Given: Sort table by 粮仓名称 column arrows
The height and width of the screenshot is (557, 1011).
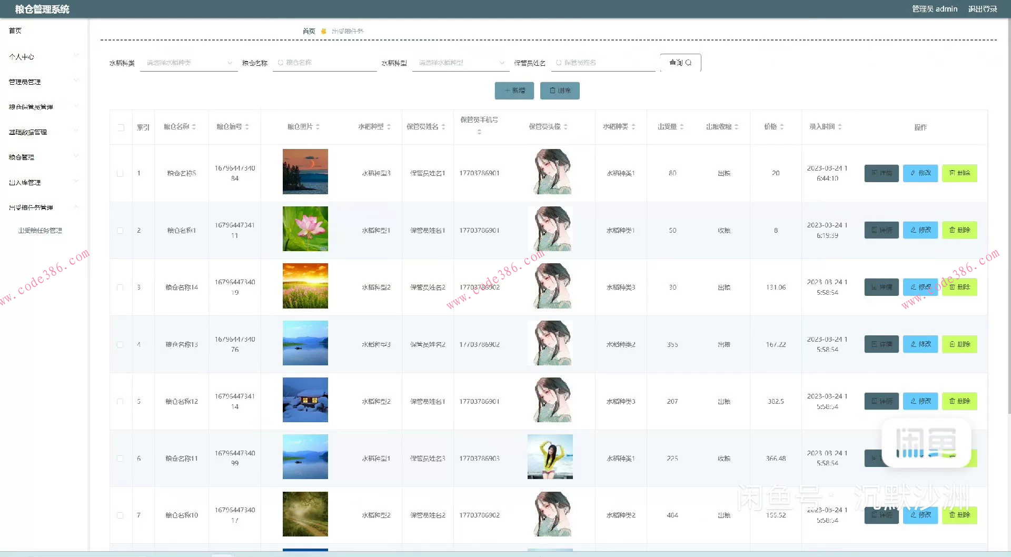Looking at the screenshot, I should (x=194, y=127).
